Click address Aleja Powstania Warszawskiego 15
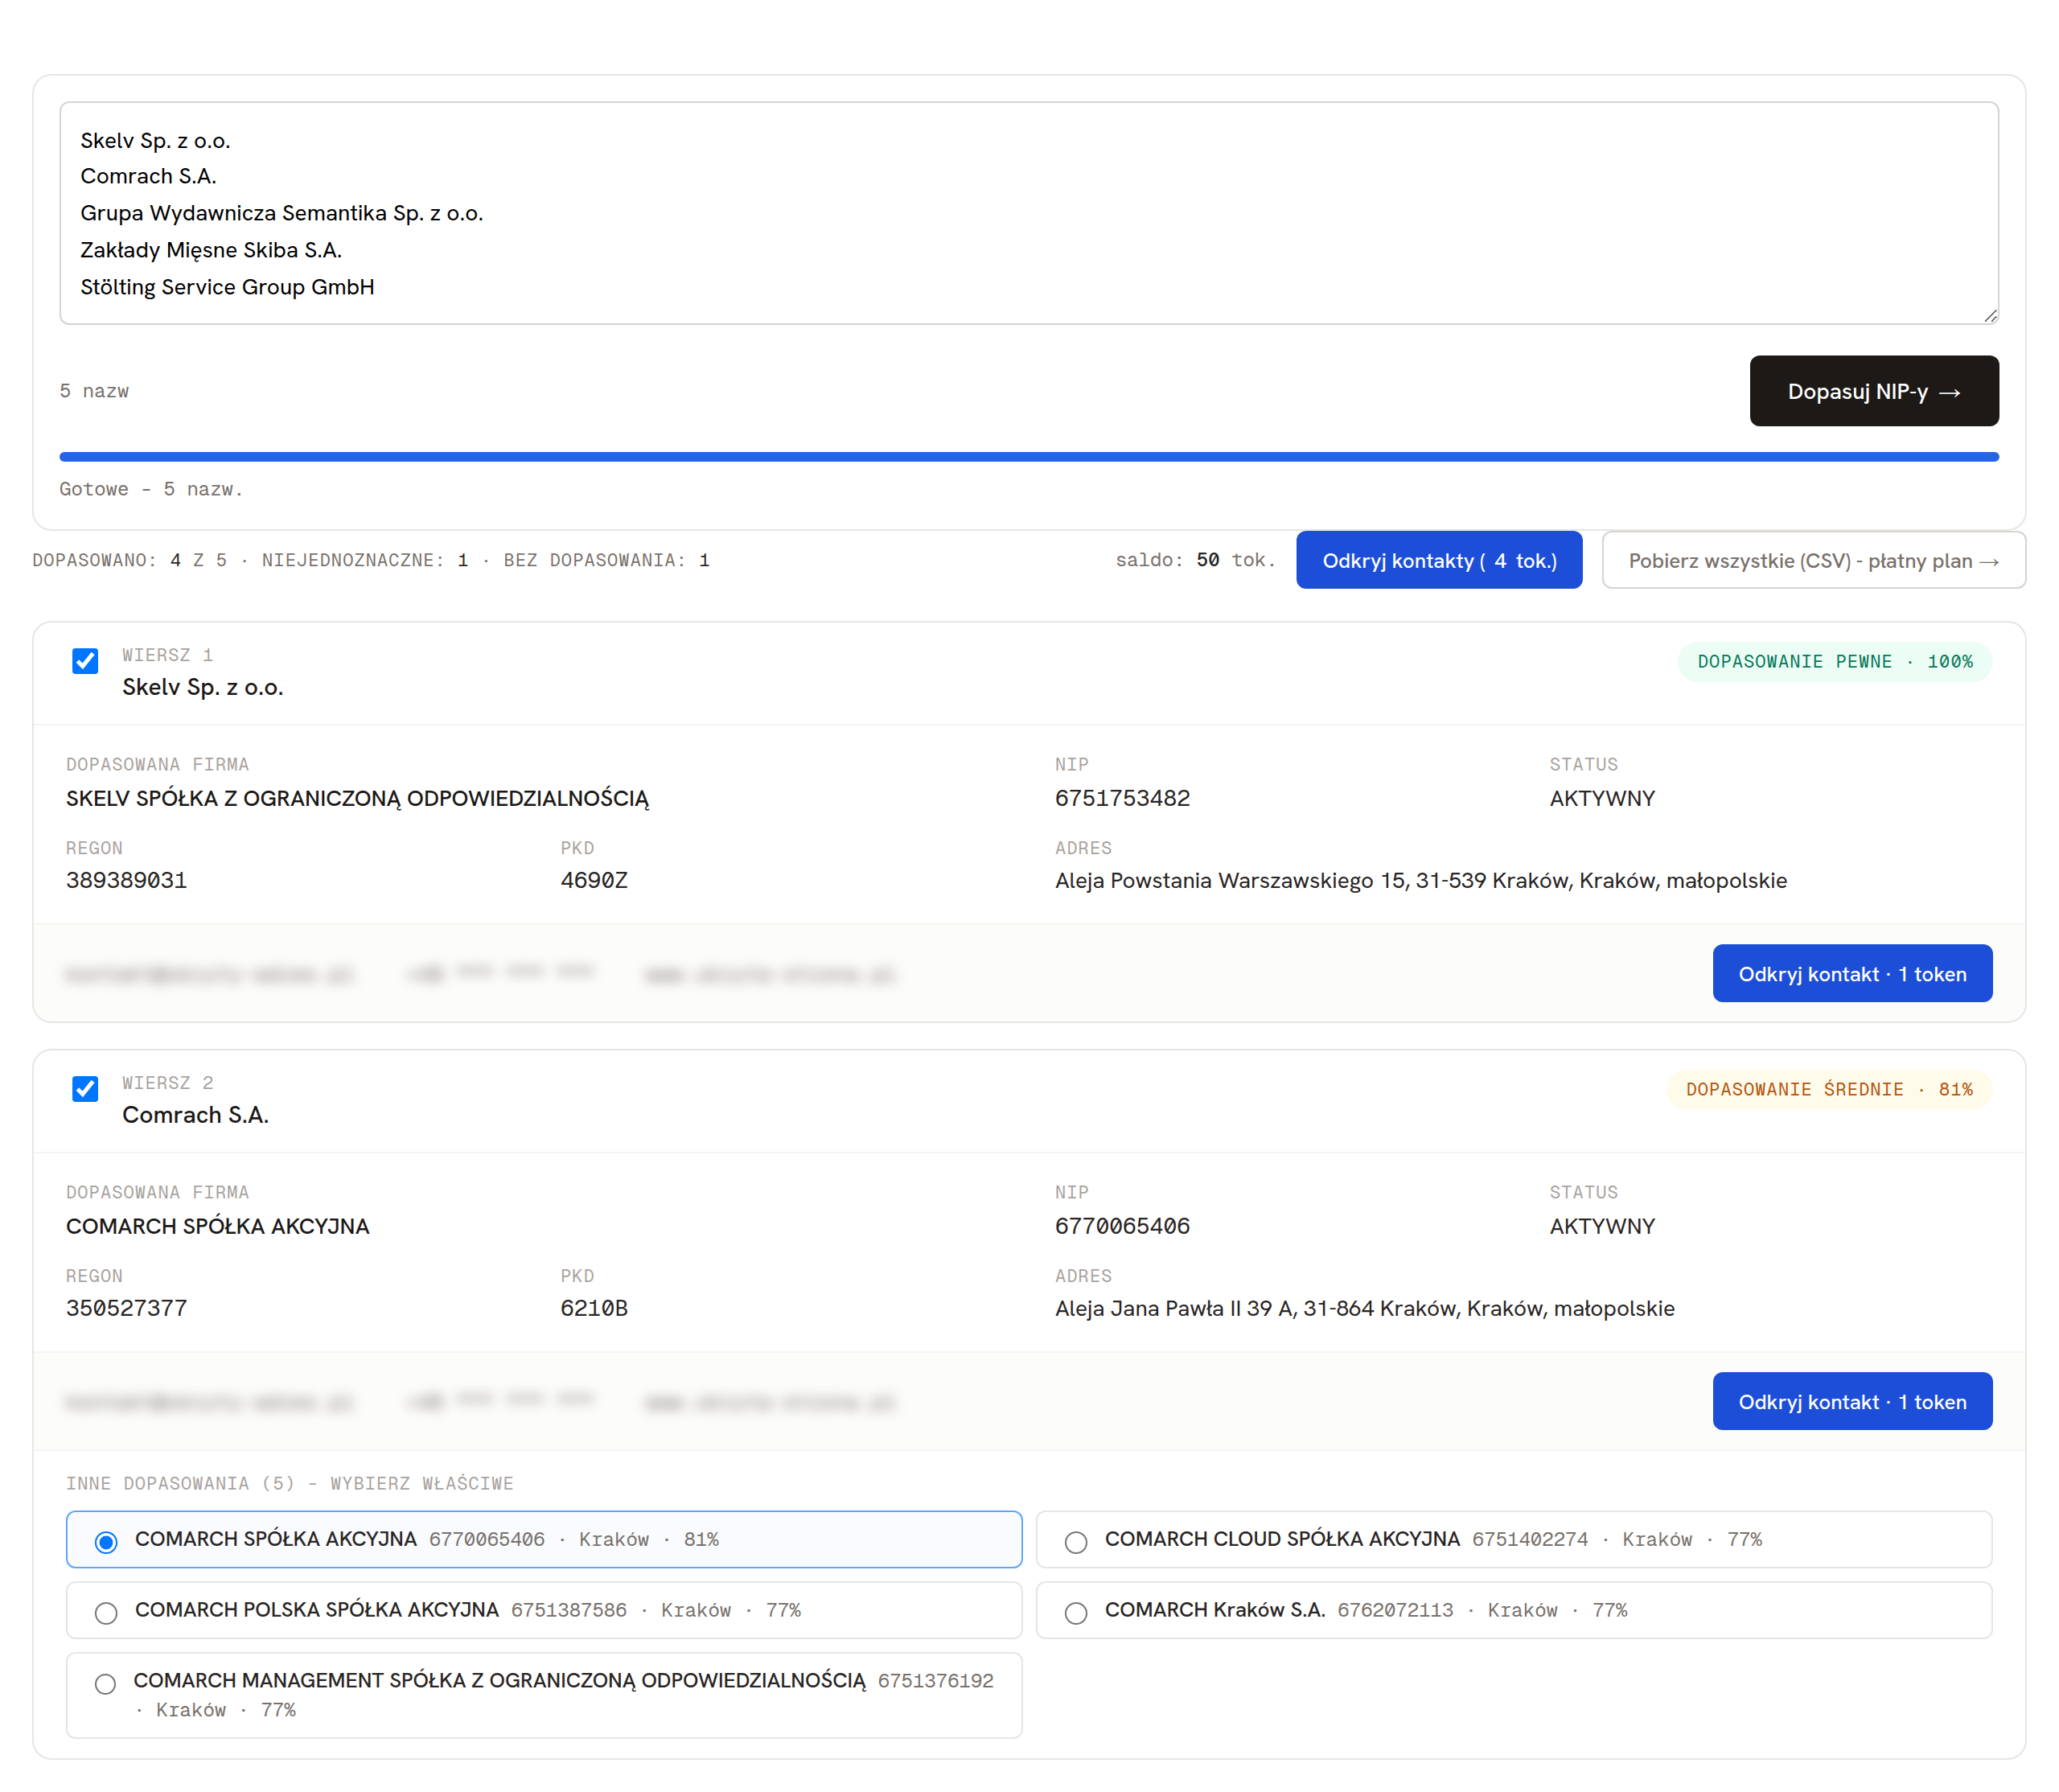Screen dimensions: 2059x1792 pyautogui.click(x=1421, y=880)
